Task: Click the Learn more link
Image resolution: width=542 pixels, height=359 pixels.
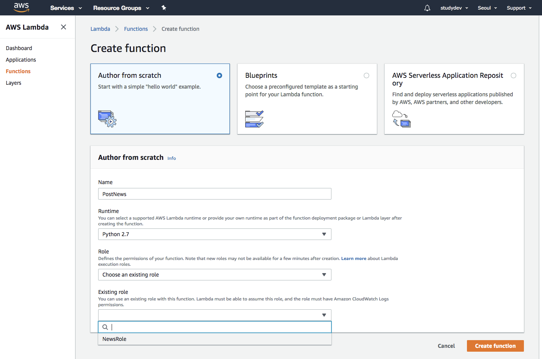Action: [354, 258]
